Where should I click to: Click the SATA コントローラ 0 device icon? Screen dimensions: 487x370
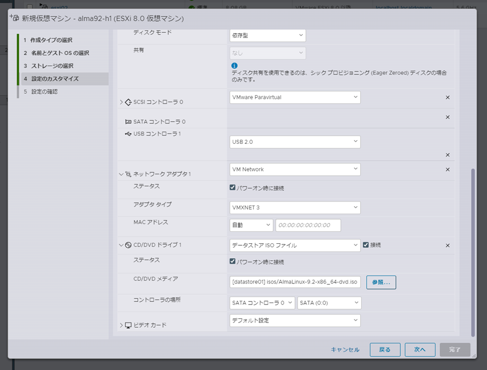(x=128, y=122)
